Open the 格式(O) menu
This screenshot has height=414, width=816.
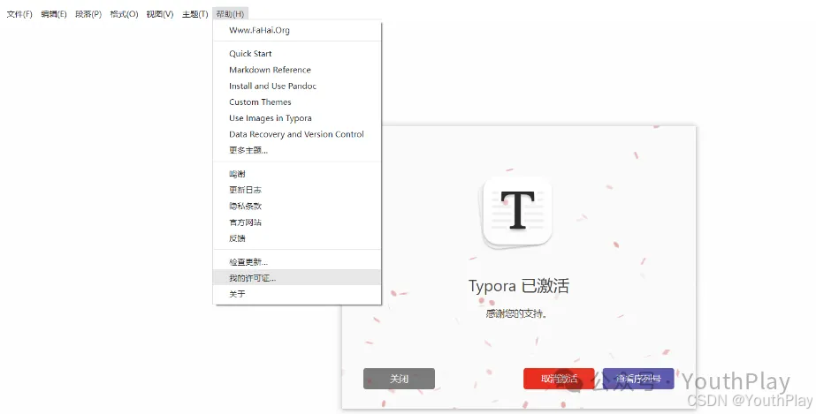point(124,14)
